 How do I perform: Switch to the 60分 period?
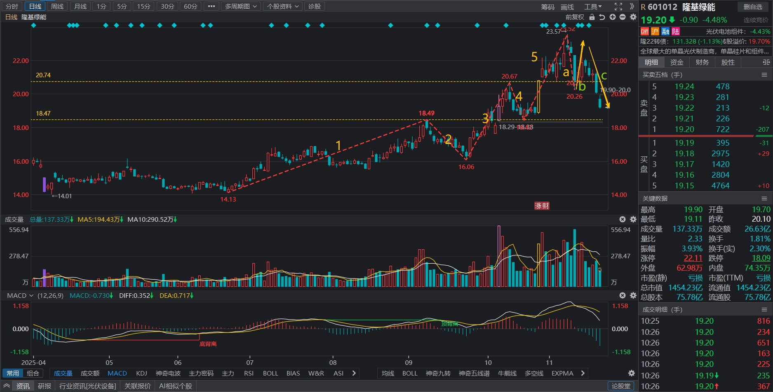click(x=190, y=7)
